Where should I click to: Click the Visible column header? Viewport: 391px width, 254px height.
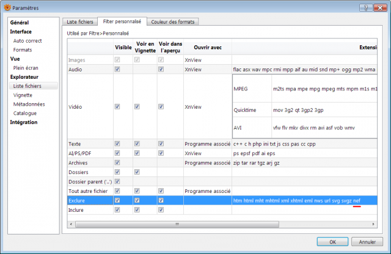(123, 47)
